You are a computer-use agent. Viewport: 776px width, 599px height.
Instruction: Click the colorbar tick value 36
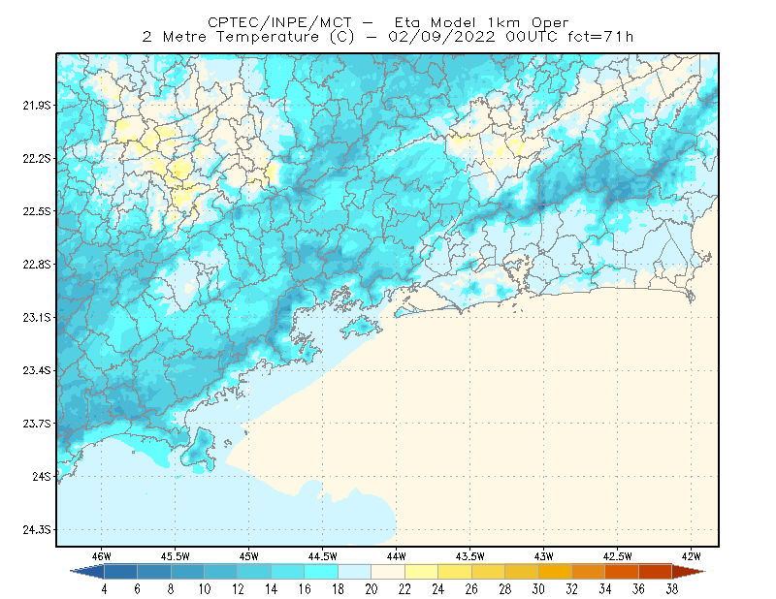pos(638,589)
